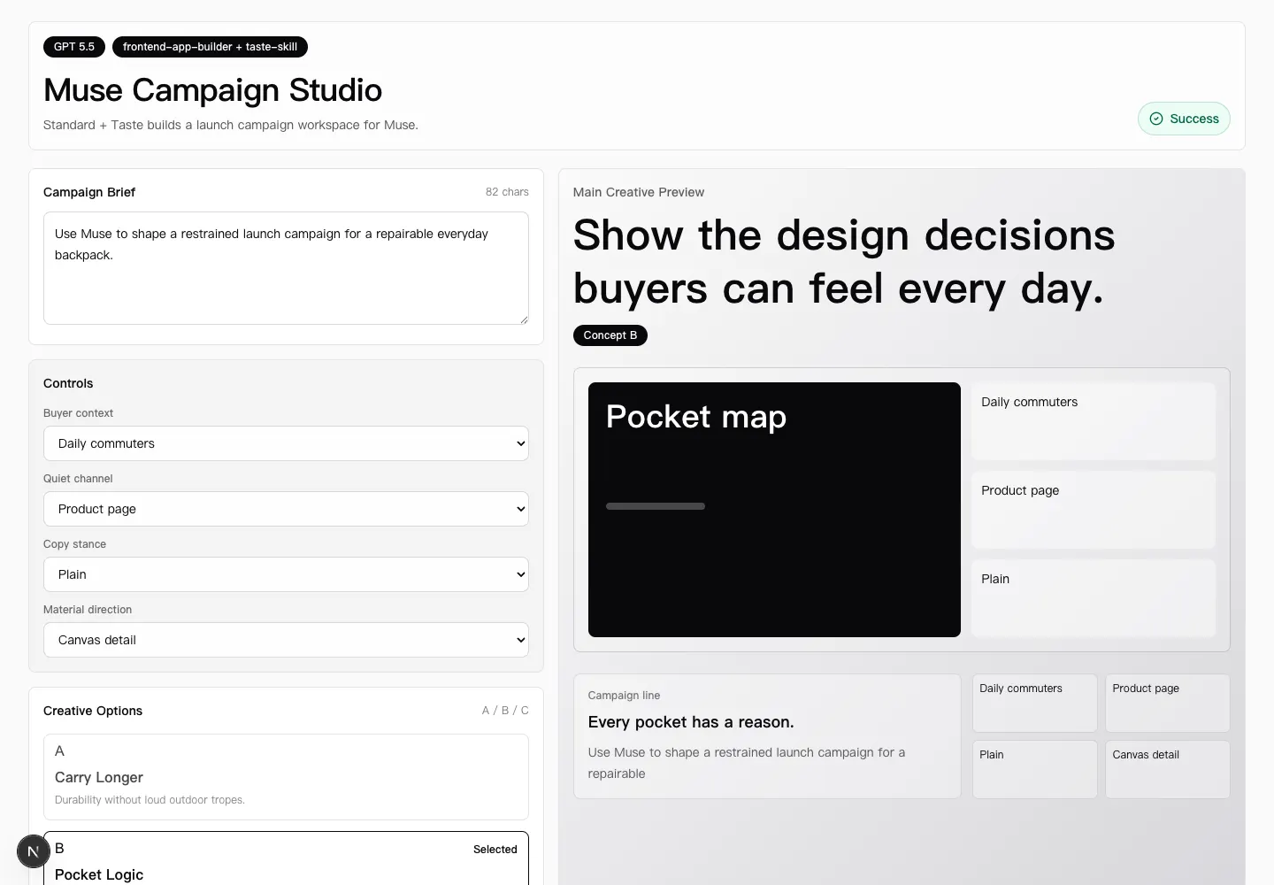Screen dimensions: 1274x885
Task: Open the Buyer context dropdown
Action: point(286,443)
